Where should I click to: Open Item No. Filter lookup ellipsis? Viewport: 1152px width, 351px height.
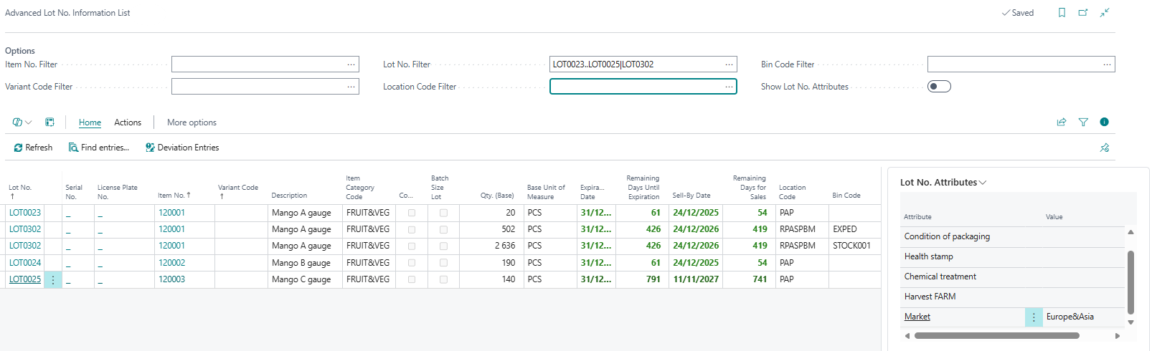click(351, 64)
